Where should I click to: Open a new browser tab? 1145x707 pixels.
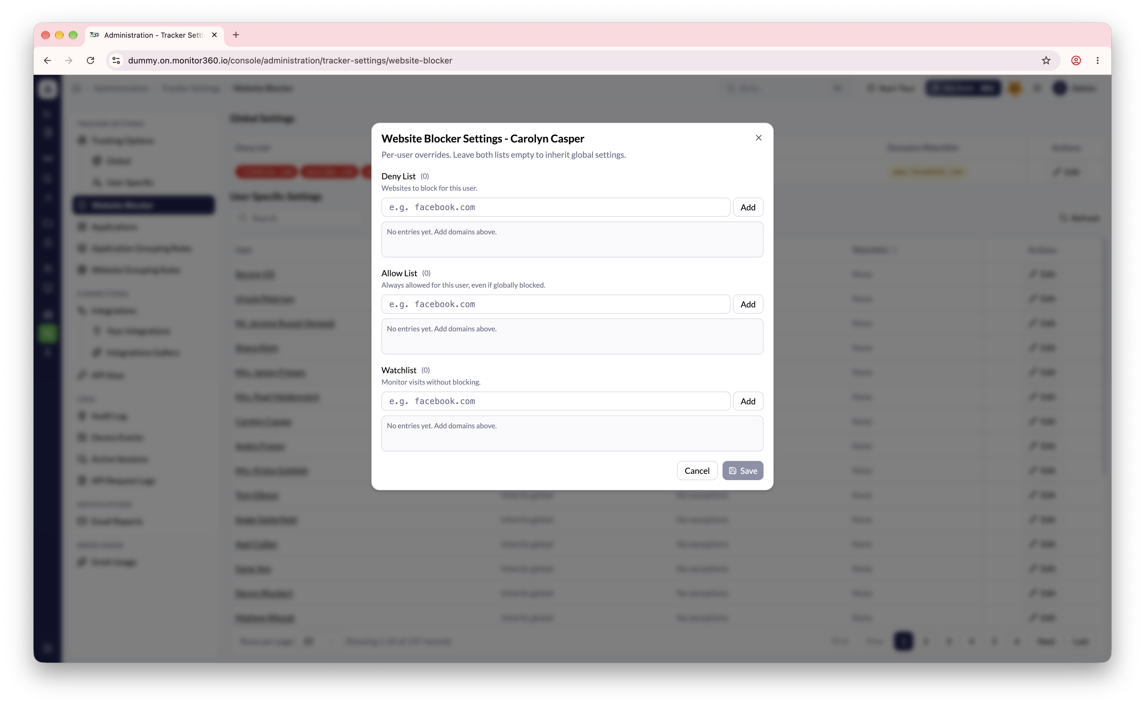tap(236, 35)
